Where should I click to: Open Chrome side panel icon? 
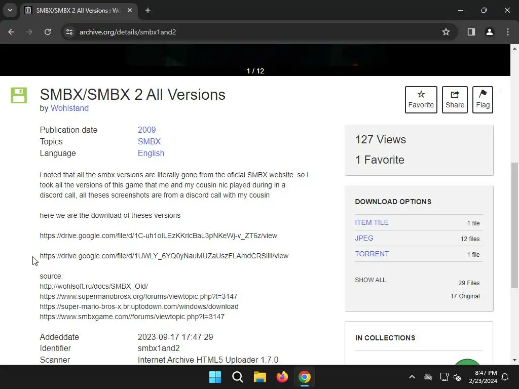pos(471,32)
